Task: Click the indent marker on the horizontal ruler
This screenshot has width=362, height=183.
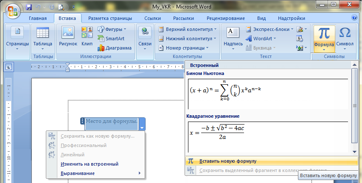Action: click(x=67, y=67)
